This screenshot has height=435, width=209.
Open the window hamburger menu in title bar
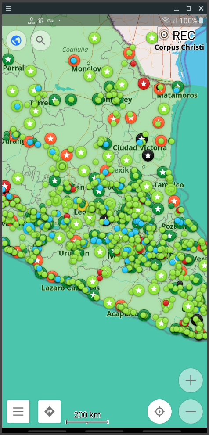8,8
